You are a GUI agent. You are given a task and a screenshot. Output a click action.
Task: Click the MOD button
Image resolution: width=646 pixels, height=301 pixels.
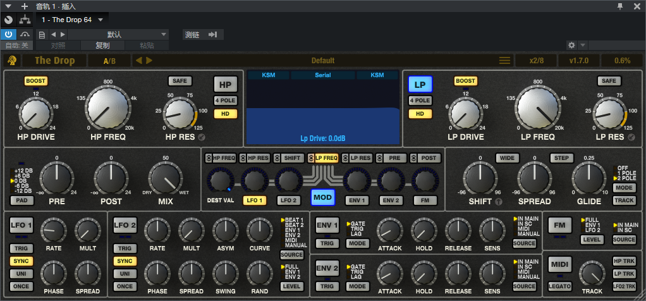pyautogui.click(x=322, y=197)
